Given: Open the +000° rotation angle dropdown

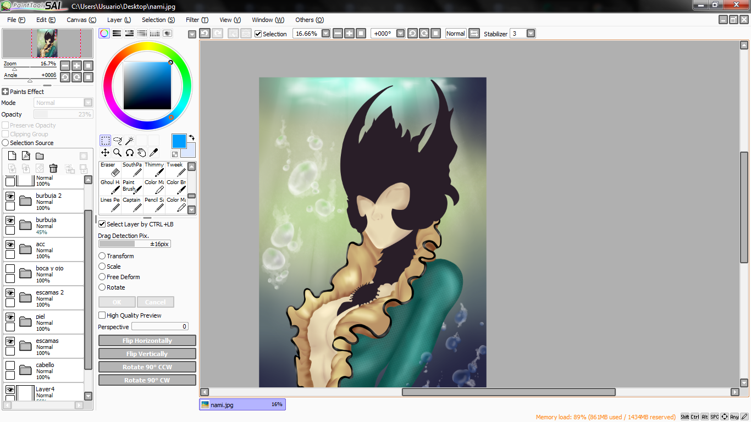Looking at the screenshot, I should [401, 34].
